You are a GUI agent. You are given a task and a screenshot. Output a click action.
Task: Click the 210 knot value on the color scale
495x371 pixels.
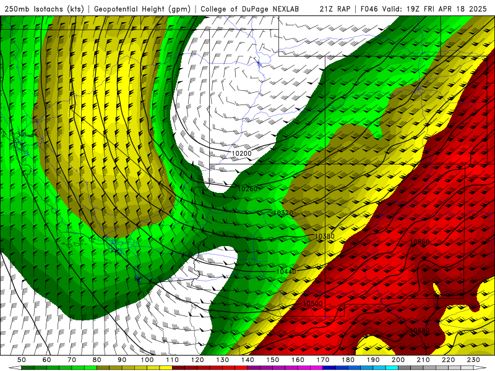coord(423,360)
